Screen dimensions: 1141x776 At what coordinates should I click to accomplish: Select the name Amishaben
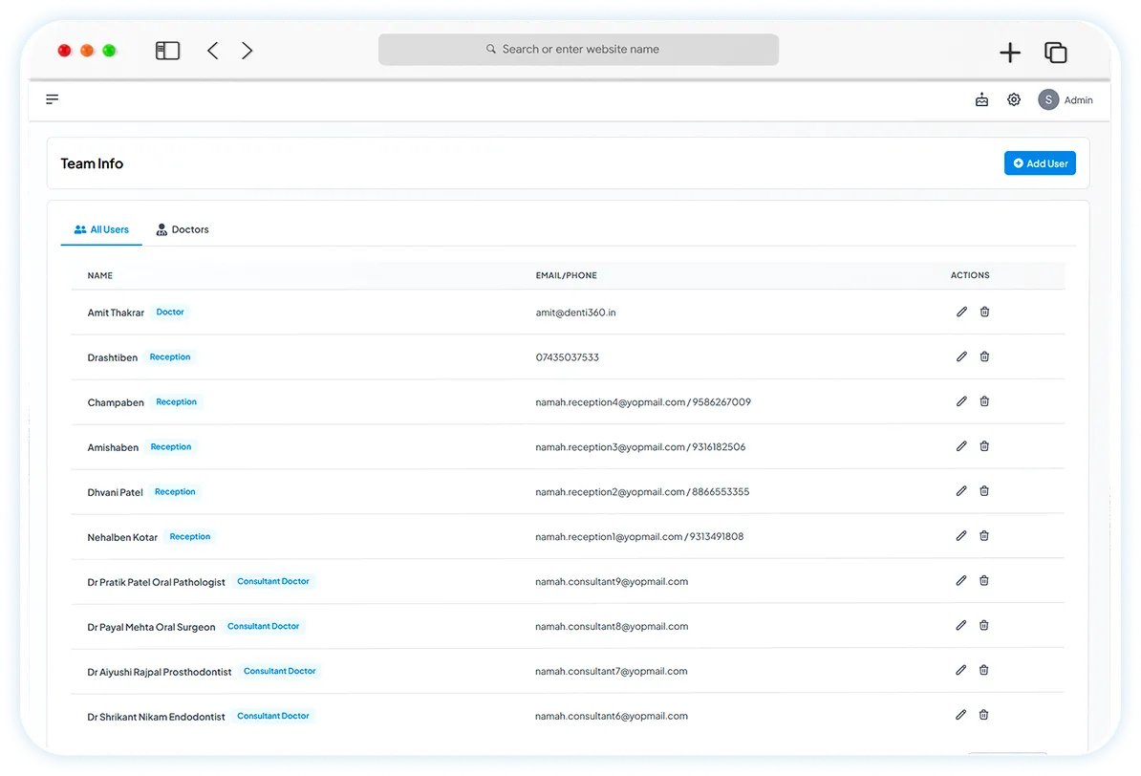coord(113,447)
